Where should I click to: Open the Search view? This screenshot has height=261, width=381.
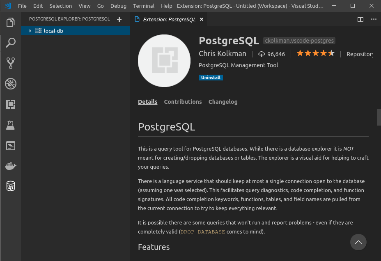pos(10,42)
